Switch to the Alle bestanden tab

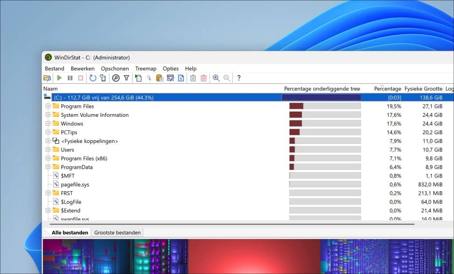[x=70, y=232]
